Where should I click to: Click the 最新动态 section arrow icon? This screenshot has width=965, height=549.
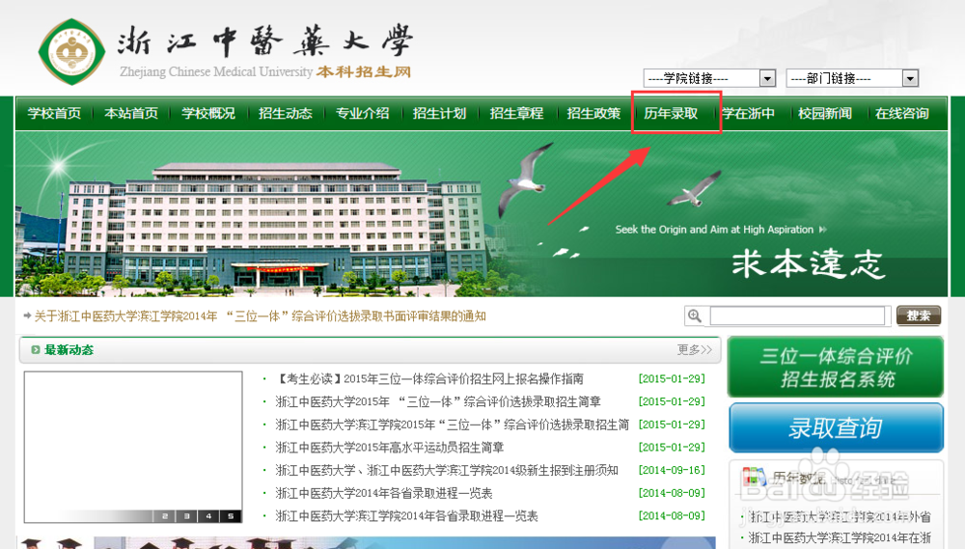coord(36,349)
